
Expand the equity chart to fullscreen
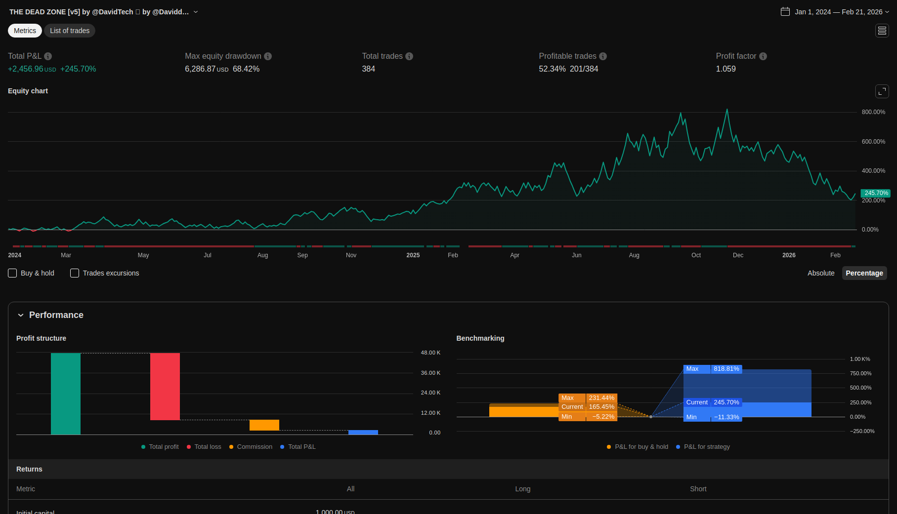click(x=882, y=91)
